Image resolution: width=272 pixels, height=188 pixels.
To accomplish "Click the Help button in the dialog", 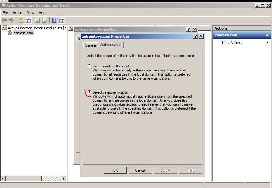I will [191, 170].
